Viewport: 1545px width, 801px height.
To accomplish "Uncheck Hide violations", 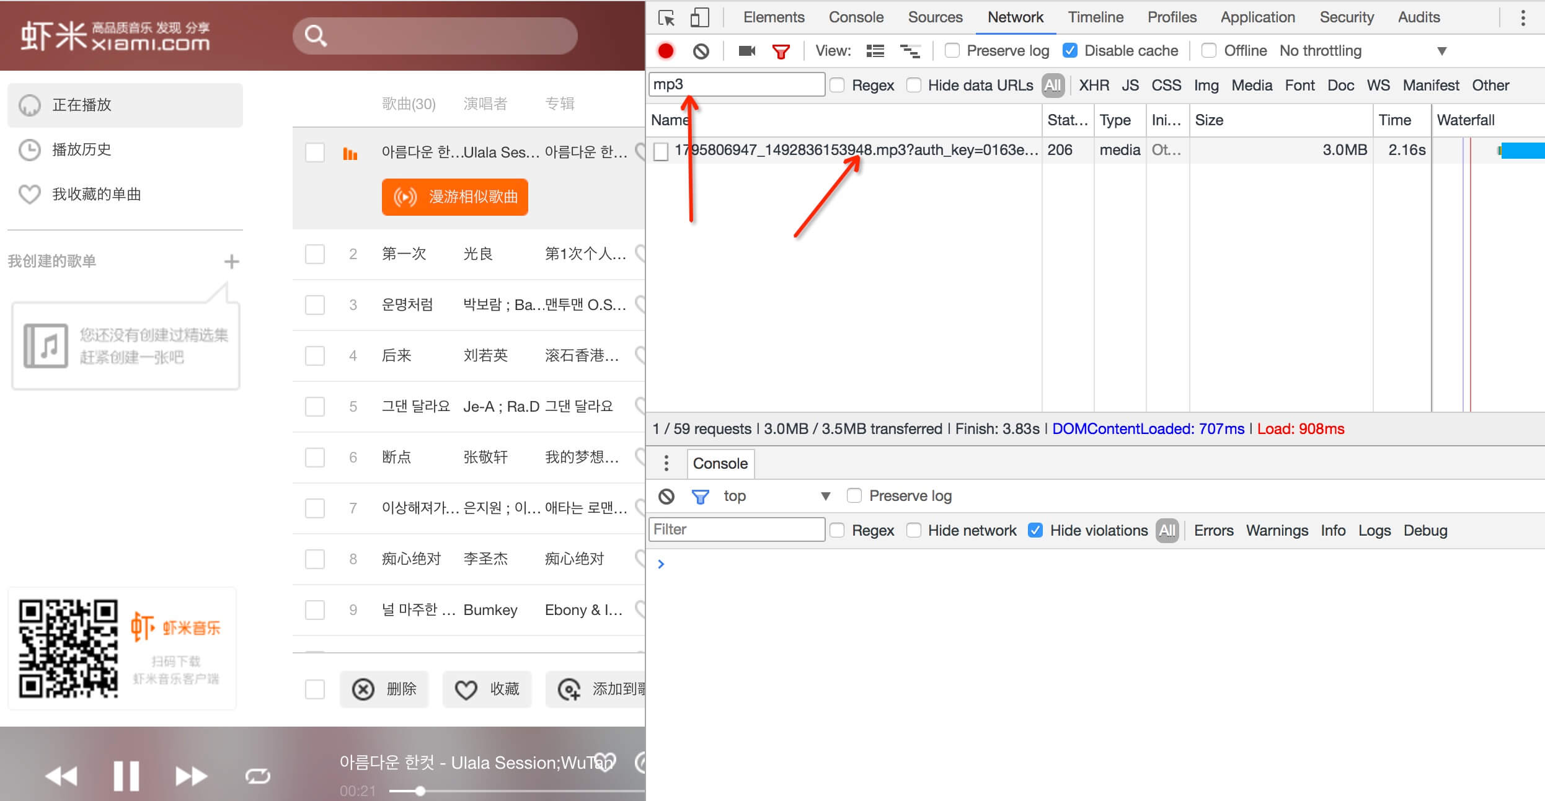I will click(1035, 530).
